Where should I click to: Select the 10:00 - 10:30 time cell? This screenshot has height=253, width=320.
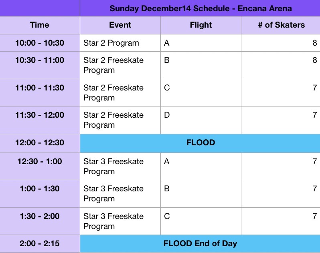pos(40,43)
